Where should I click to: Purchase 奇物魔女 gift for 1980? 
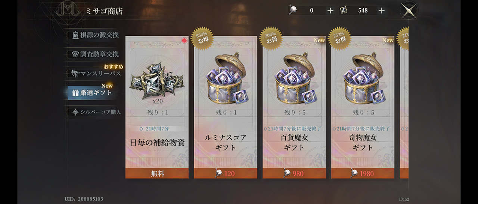click(x=363, y=173)
